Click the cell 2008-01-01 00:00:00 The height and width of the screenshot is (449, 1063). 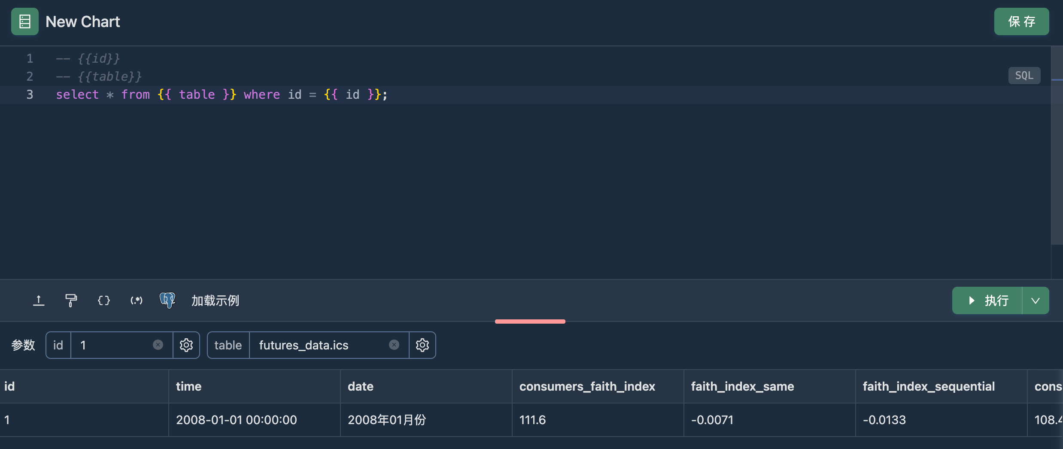click(255, 420)
